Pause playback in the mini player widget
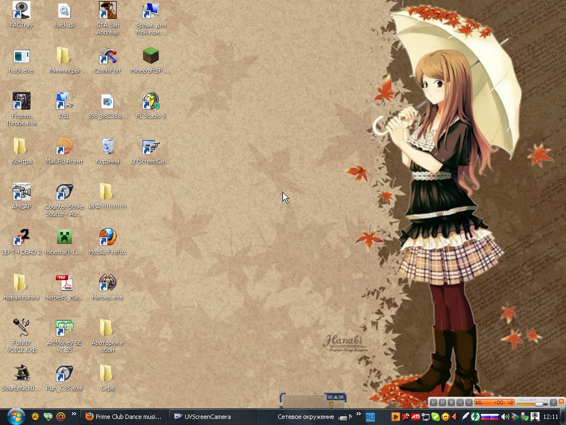 [x=442, y=403]
